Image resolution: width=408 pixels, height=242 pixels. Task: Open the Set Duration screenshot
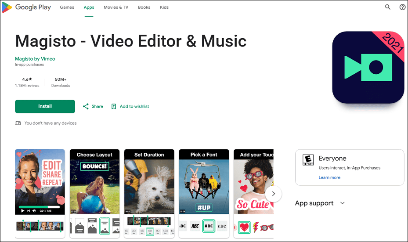149,194
